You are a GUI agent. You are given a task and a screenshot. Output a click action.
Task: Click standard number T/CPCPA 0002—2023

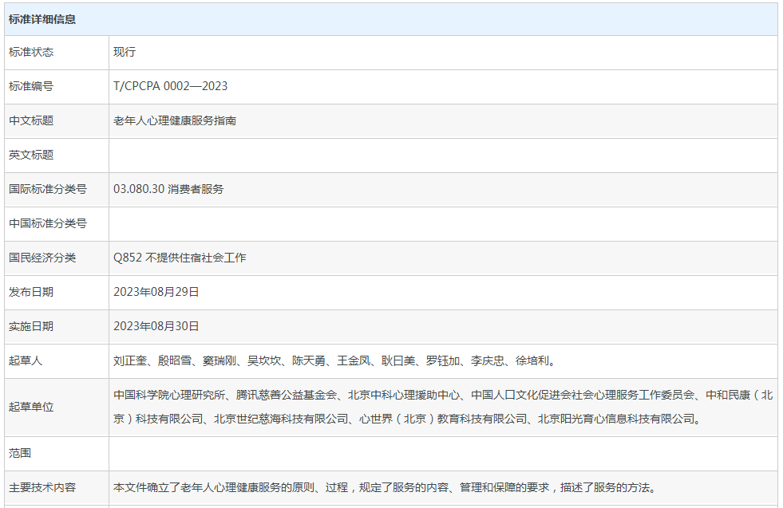(x=171, y=86)
